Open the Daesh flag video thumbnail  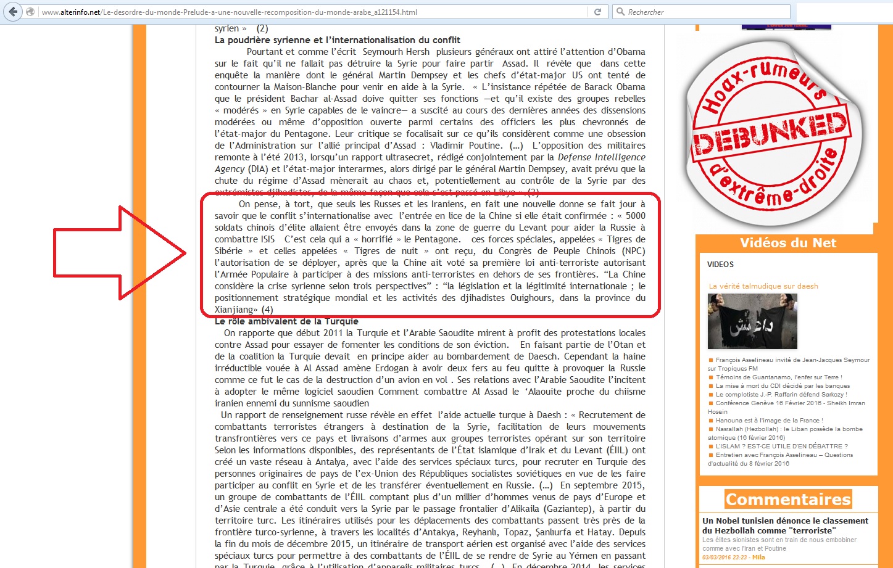click(752, 321)
